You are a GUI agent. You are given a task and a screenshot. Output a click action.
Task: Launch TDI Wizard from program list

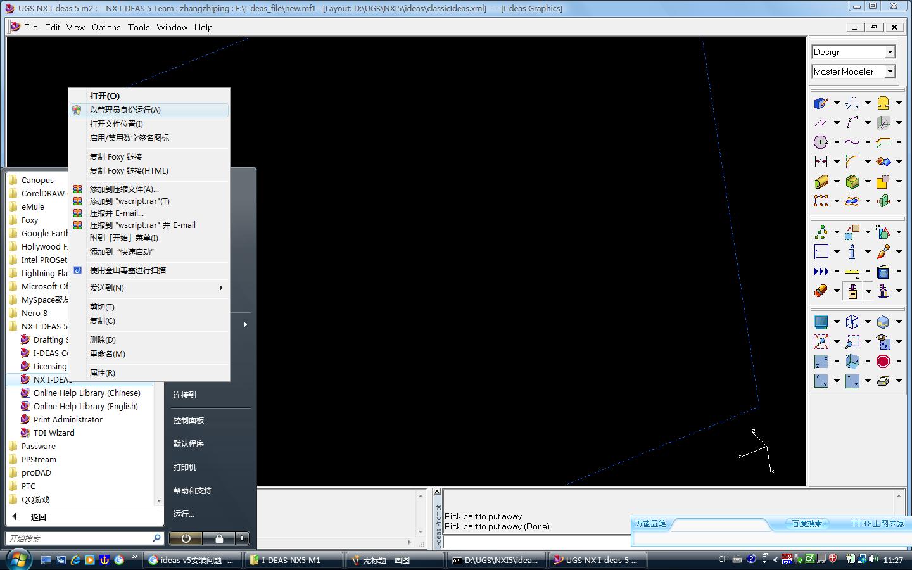54,433
